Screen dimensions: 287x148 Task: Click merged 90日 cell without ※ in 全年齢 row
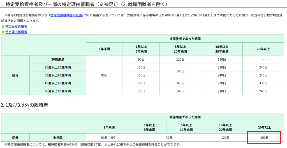click(x=169, y=137)
